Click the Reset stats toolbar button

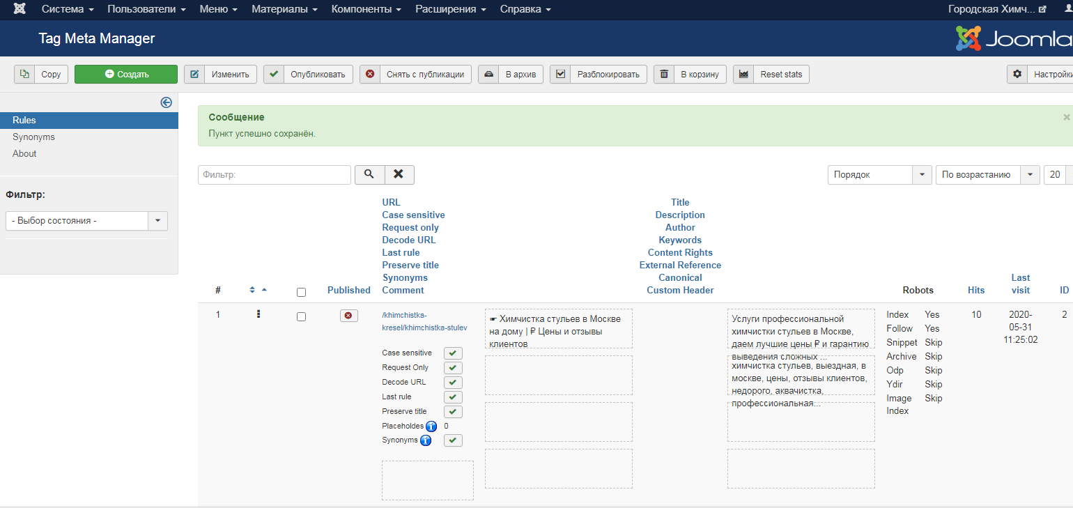[771, 74]
